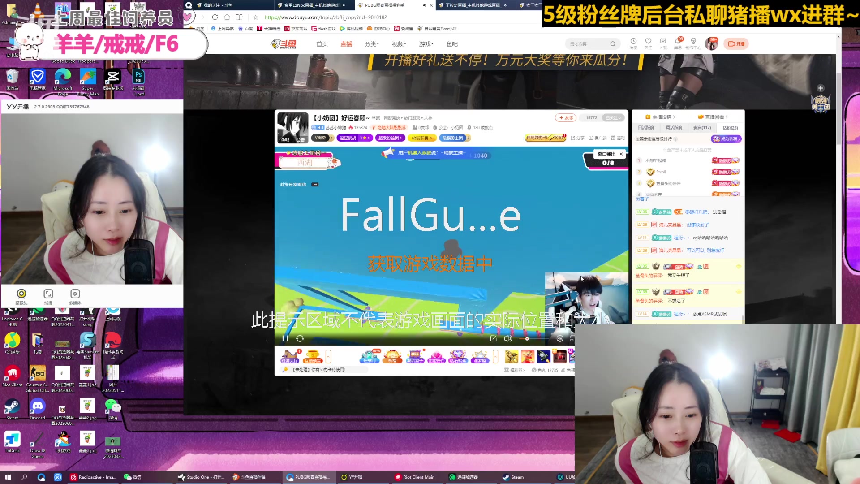
Task: Expand the 分类 dropdown in Douyu navbar
Action: click(370, 43)
